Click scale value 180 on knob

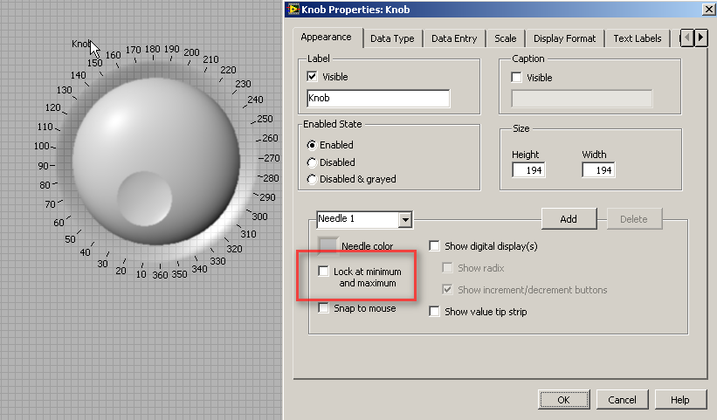pos(152,50)
